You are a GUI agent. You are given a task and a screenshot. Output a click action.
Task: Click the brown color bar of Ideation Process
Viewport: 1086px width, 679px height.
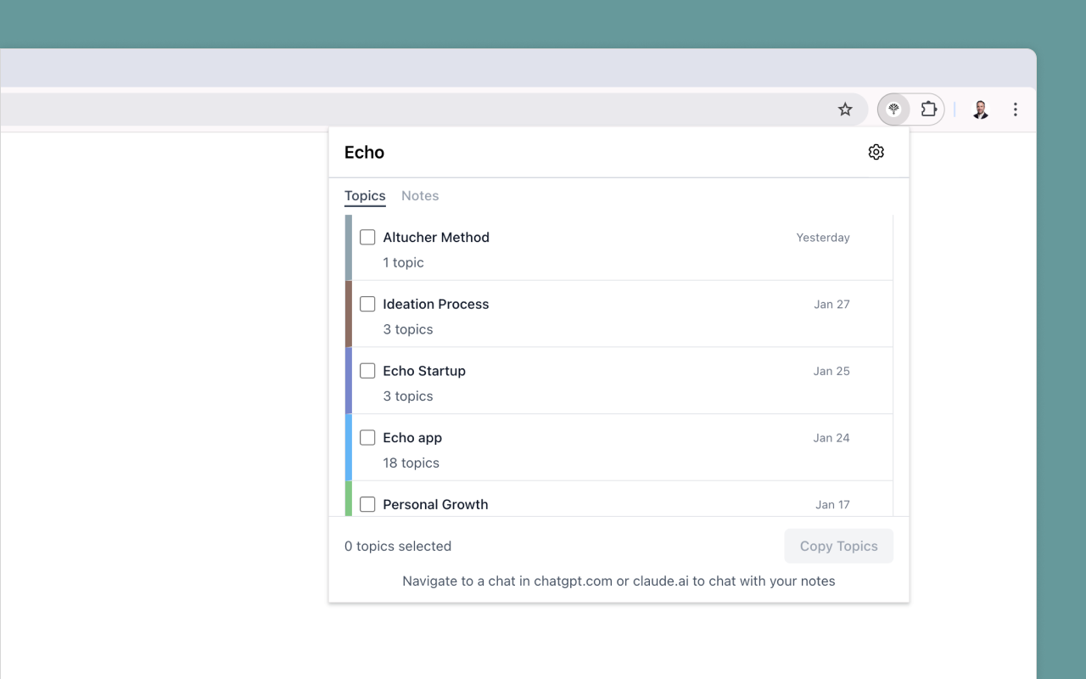(349, 314)
